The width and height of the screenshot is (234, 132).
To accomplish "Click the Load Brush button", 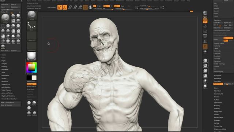I will point(5,4).
